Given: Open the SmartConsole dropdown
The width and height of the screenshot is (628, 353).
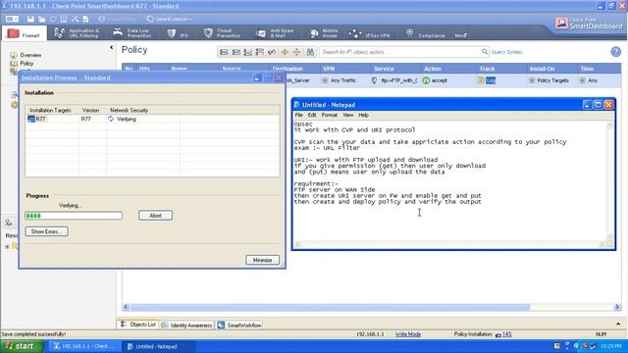Looking at the screenshot, I should click(170, 19).
